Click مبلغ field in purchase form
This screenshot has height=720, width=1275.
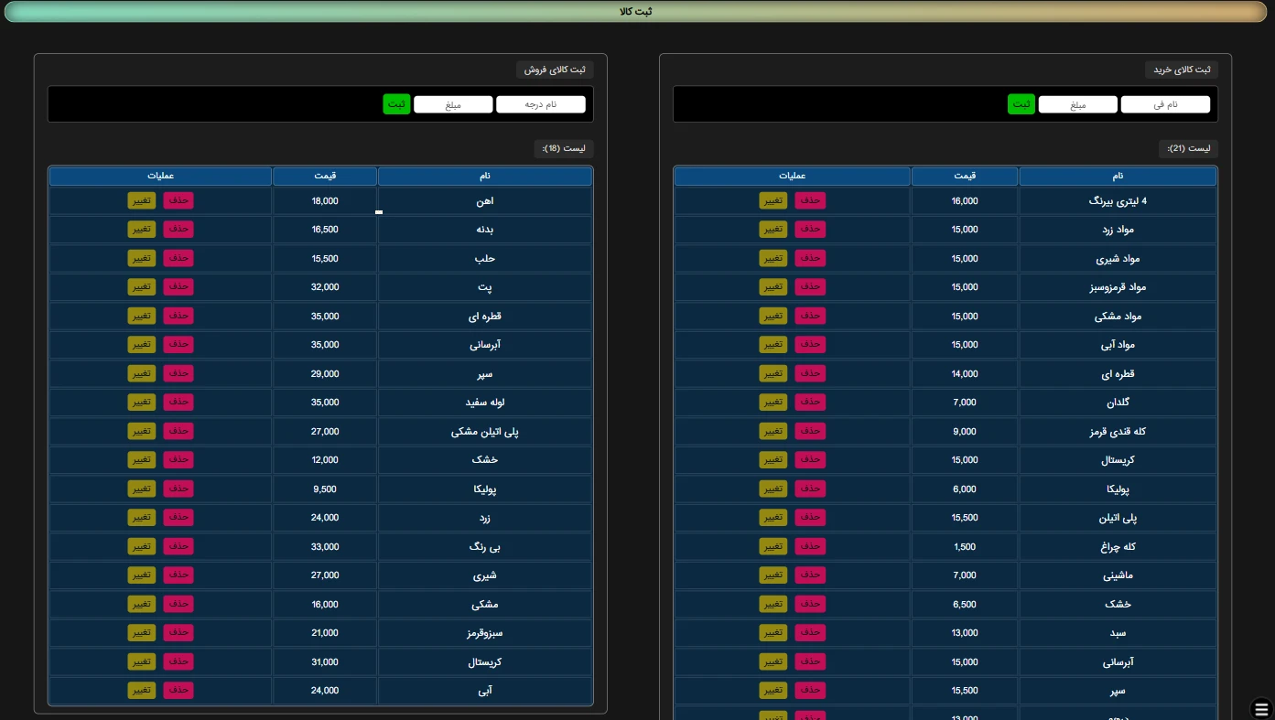point(1077,104)
